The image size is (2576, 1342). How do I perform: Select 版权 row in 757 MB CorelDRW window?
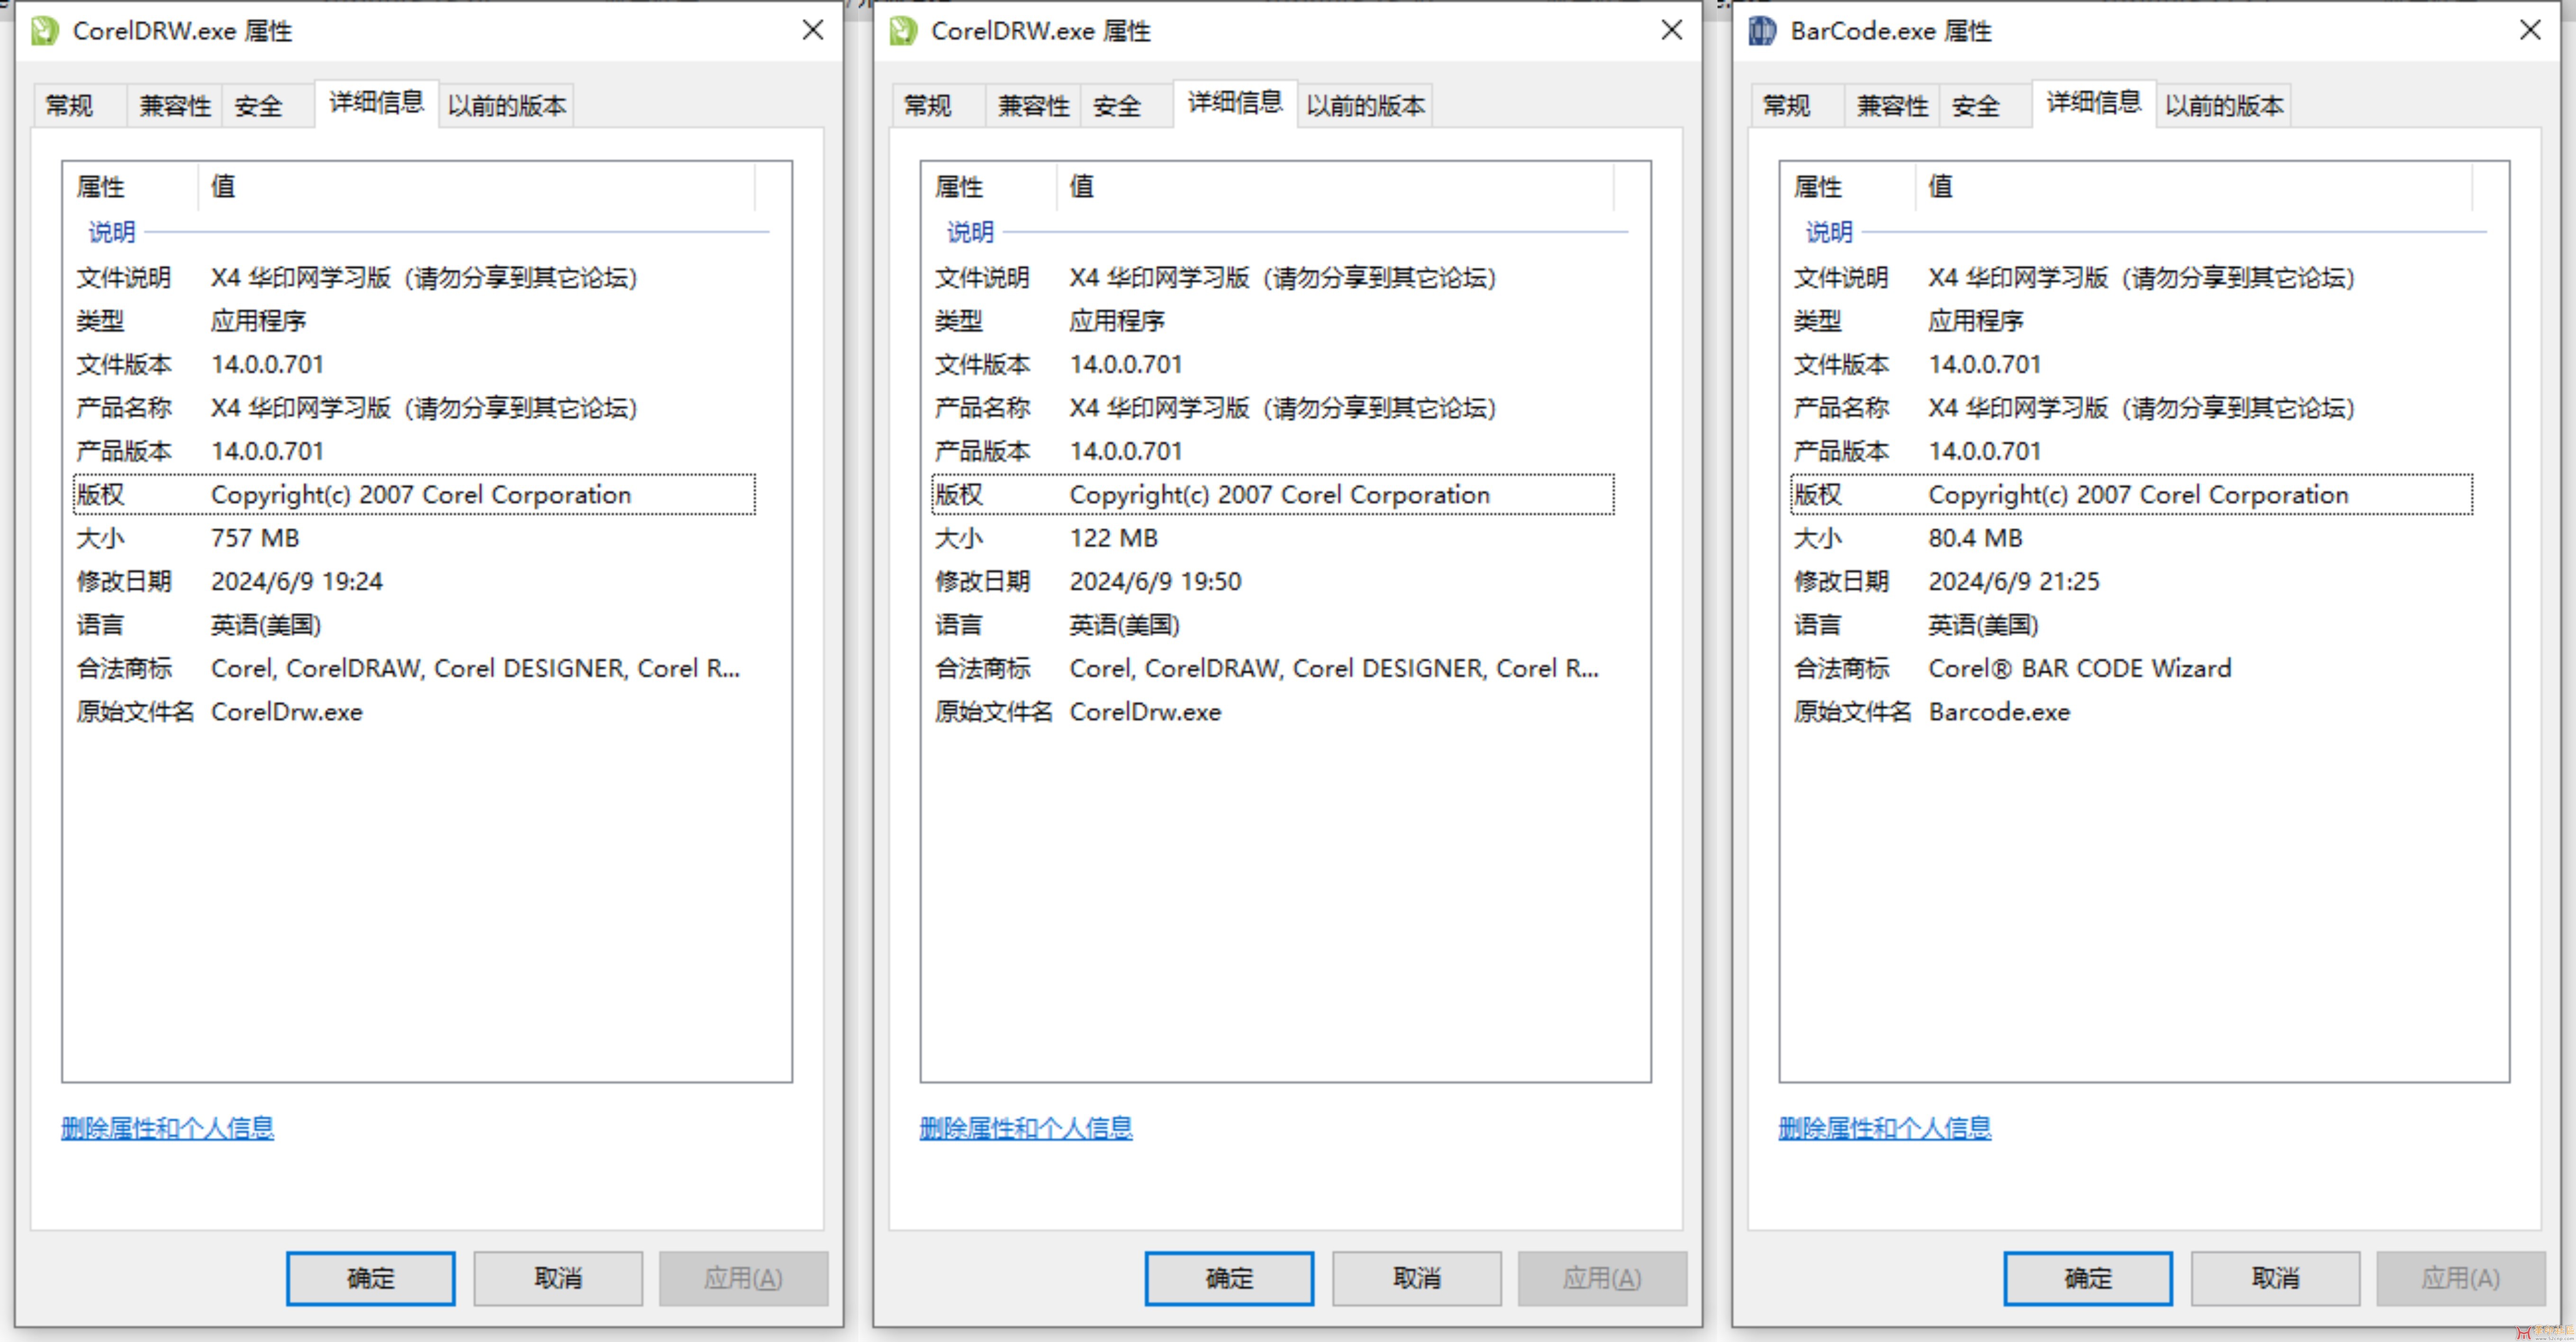pos(414,494)
